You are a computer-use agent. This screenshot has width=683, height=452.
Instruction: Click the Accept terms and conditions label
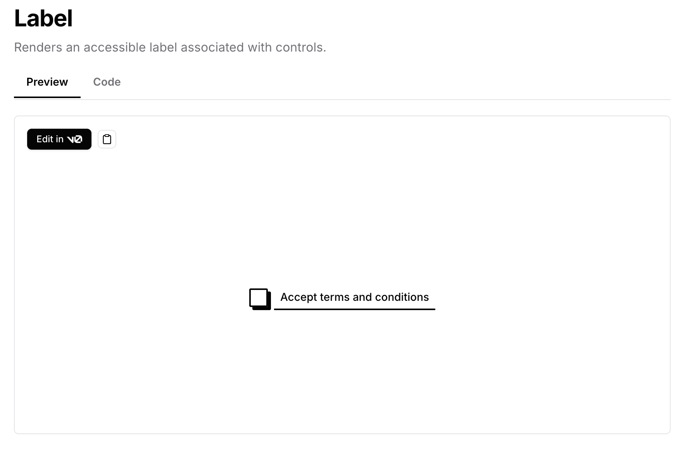[x=354, y=297]
